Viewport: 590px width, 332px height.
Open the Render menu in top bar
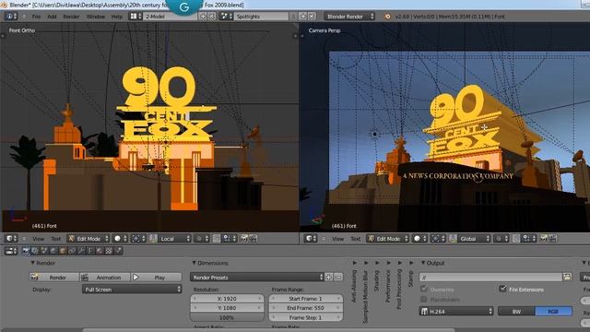click(71, 17)
